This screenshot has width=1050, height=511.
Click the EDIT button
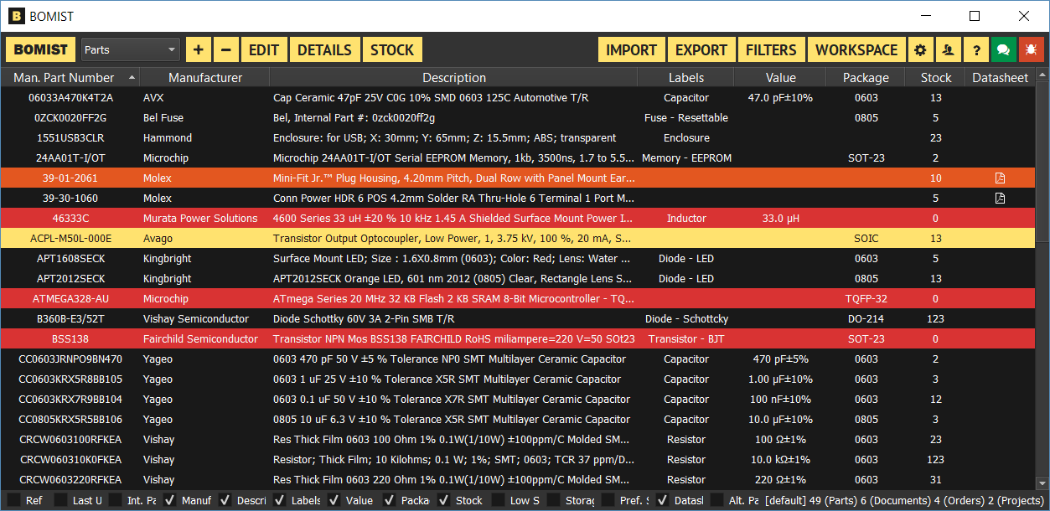pyautogui.click(x=264, y=49)
